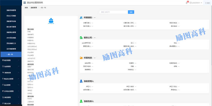Open the 高危渔船汇总 sidebar item
The image size is (212, 106).
11,43
